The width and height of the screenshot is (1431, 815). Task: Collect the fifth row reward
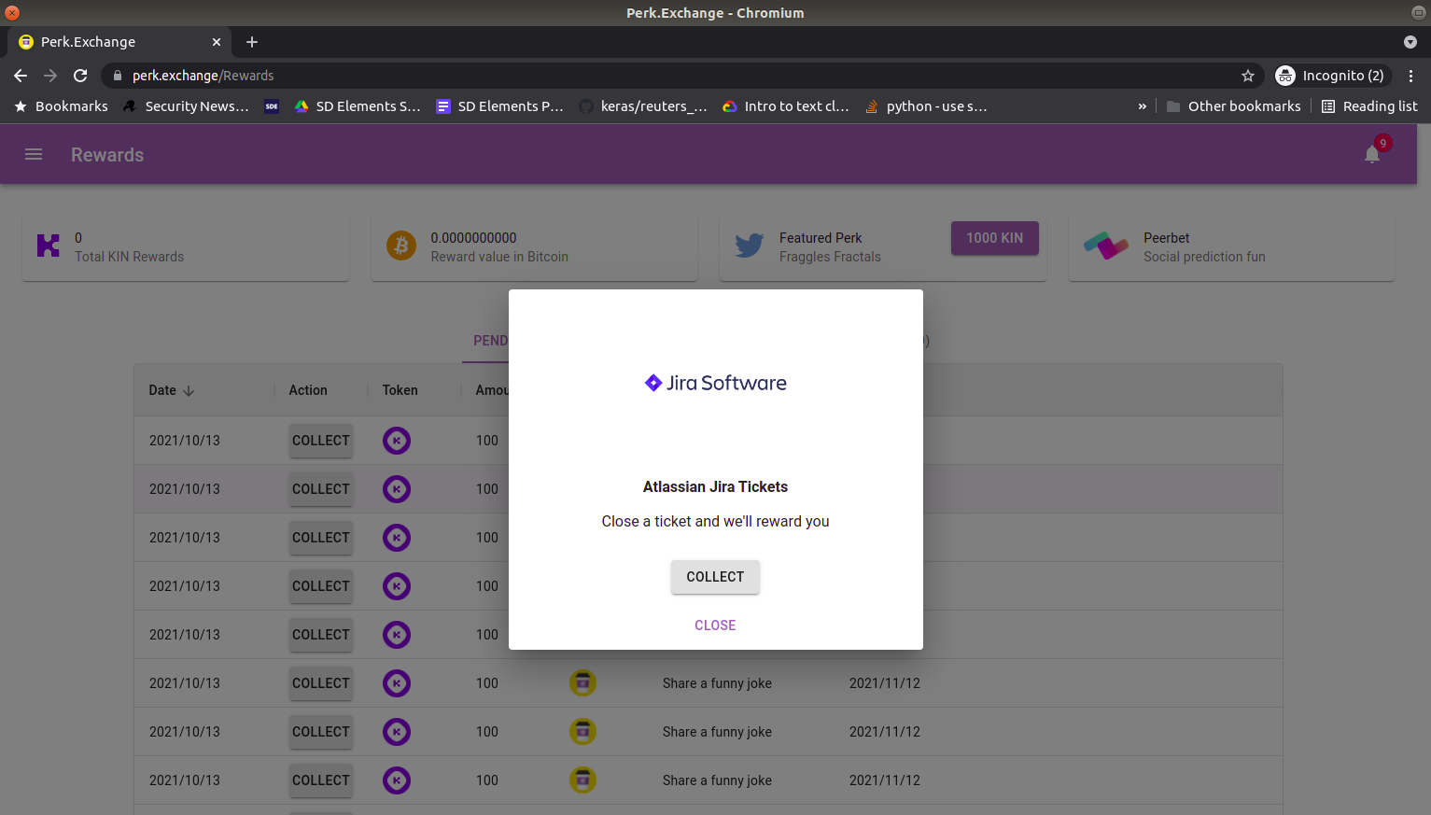pyautogui.click(x=321, y=635)
